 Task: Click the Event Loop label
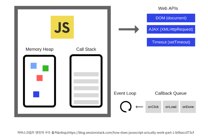[125, 93]
